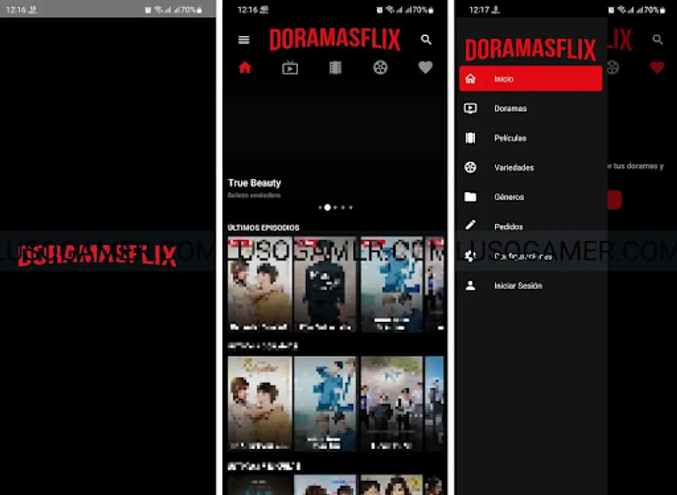Viewport: 677px width, 495px height.
Task: Open third group poster in second row
Action: (x=391, y=403)
